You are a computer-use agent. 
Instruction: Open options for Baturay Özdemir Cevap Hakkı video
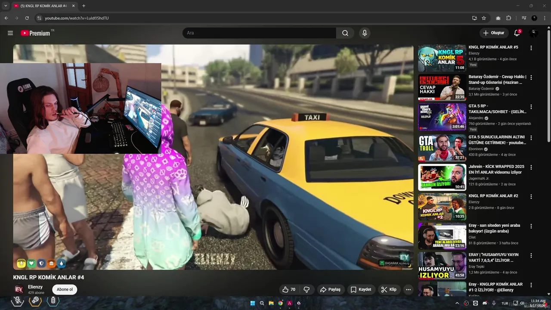pos(531,77)
